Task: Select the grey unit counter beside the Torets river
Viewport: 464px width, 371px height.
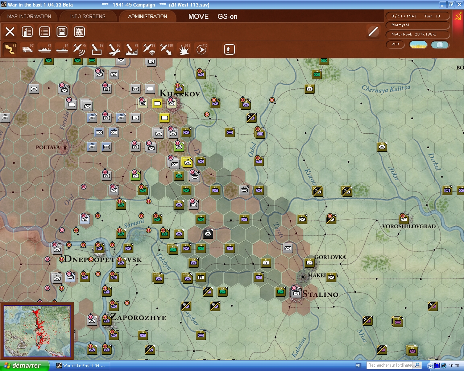Action: coord(288,248)
